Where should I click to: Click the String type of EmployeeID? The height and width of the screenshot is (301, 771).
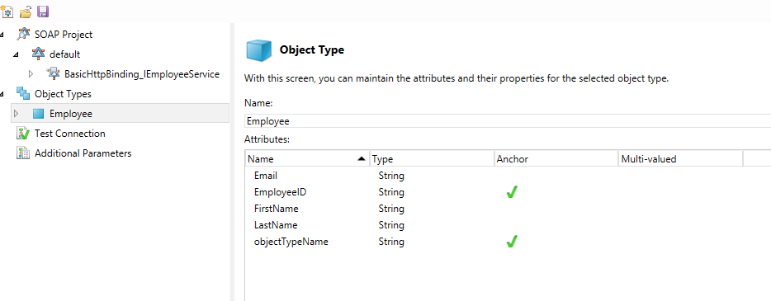point(391,192)
